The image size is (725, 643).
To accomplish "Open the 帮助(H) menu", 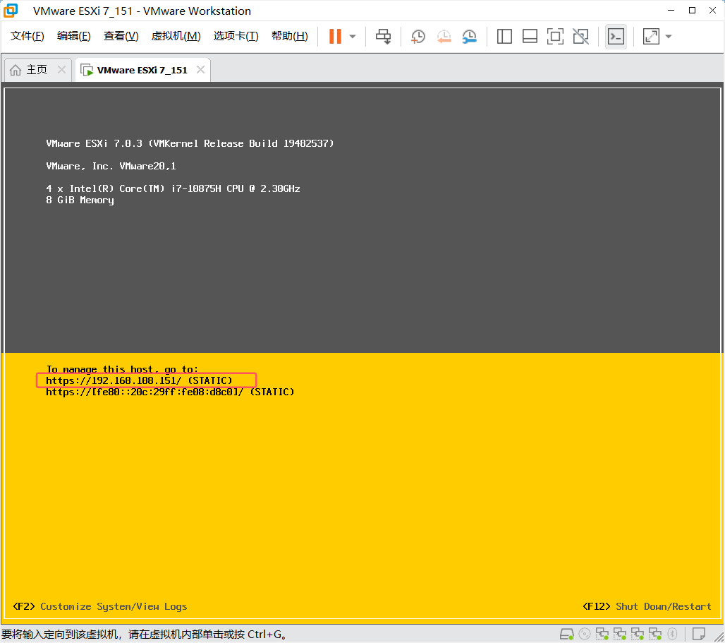I will coord(290,36).
